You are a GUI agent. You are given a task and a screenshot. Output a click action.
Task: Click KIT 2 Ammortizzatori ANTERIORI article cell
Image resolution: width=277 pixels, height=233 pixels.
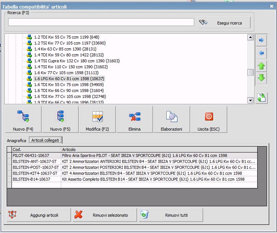(x=159, y=161)
